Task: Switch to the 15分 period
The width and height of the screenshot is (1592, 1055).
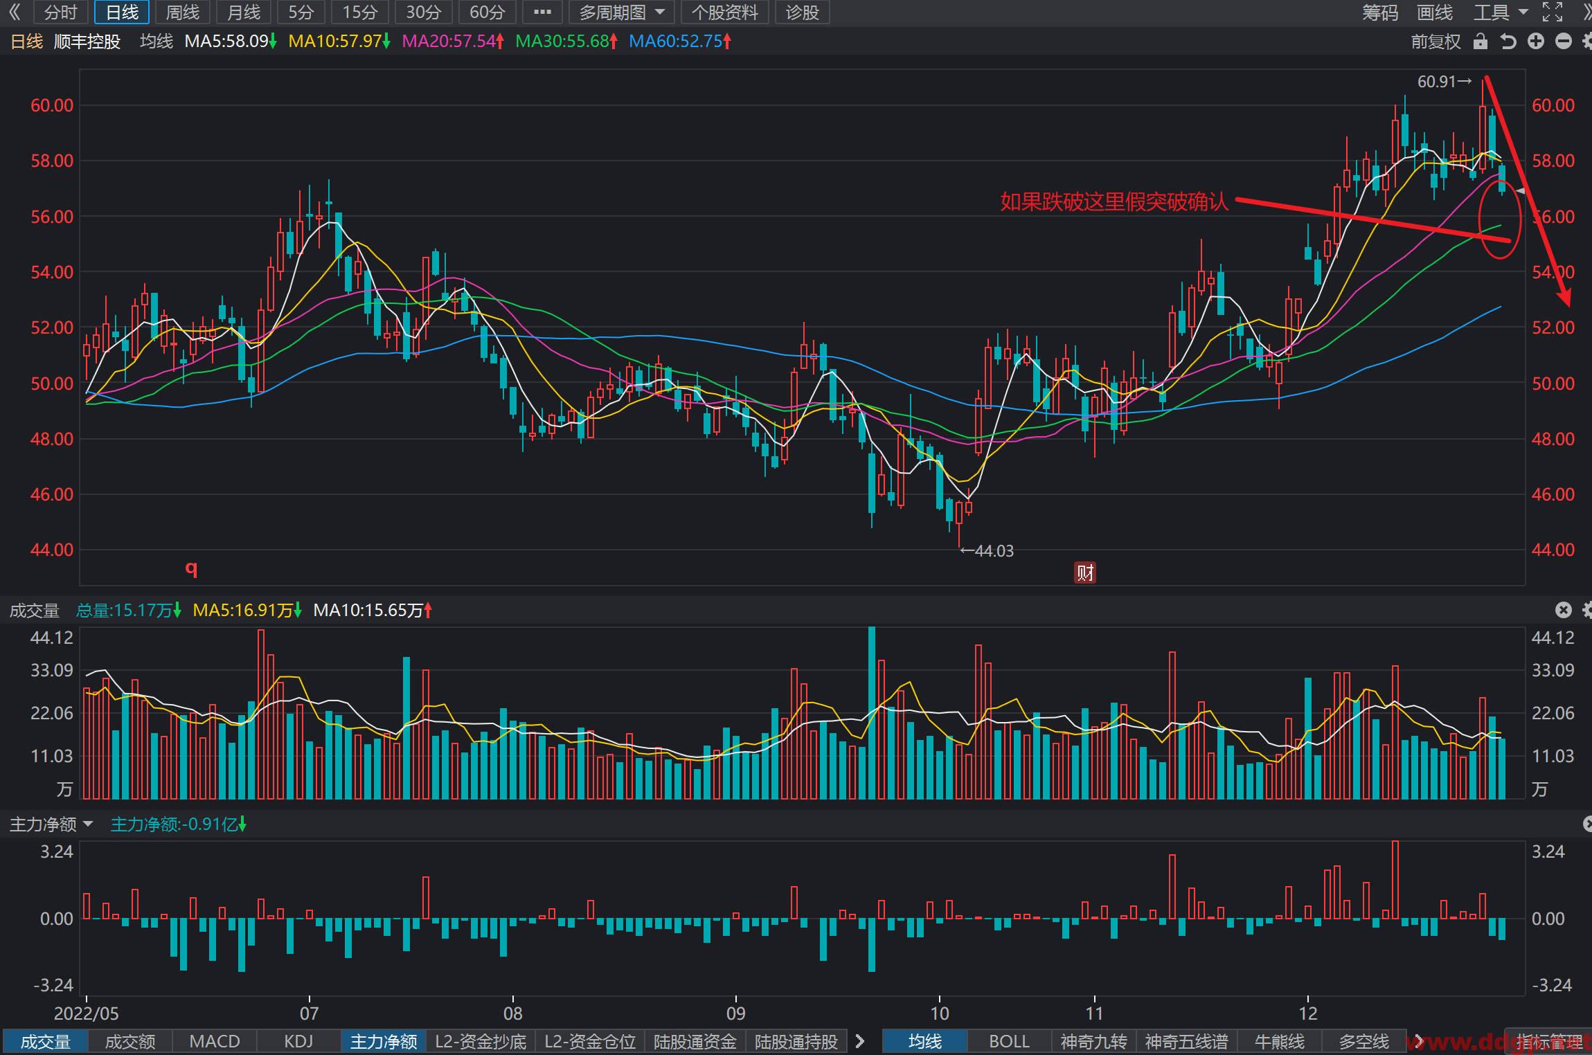Action: (360, 12)
